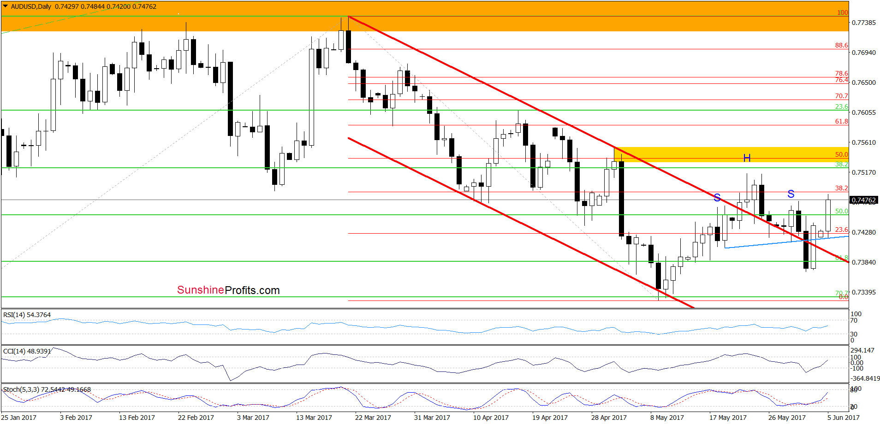Click the red 88.6 Fibonacci level label
The height and width of the screenshot is (424, 880).
point(842,45)
